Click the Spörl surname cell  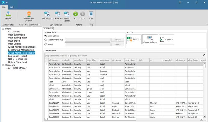pos(156,113)
